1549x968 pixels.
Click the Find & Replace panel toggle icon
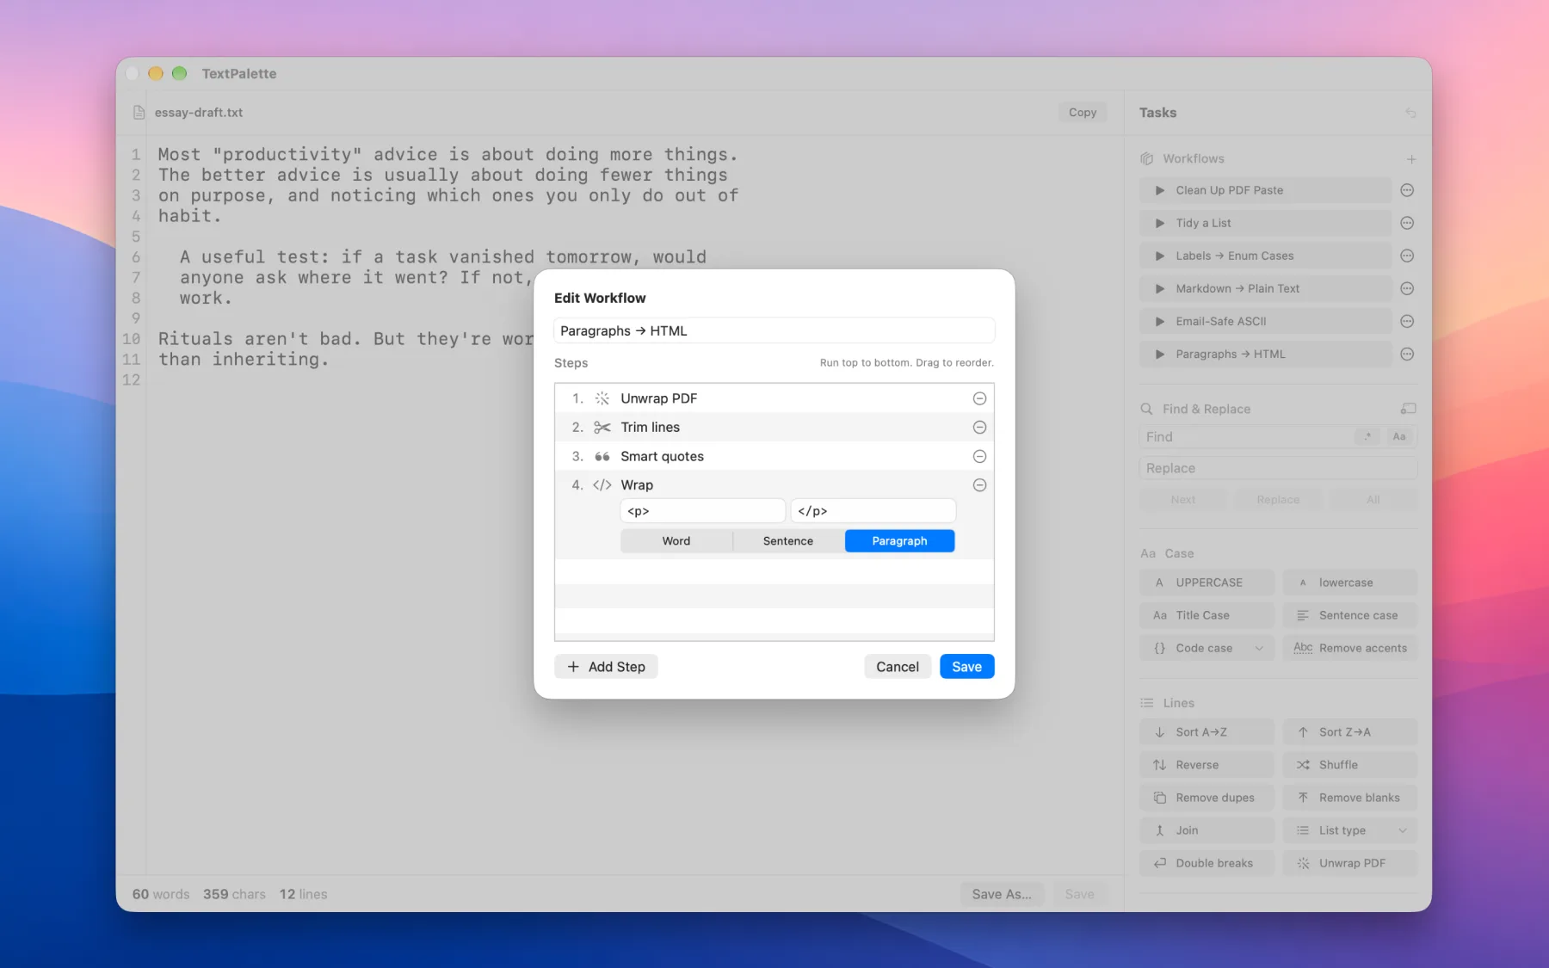click(x=1409, y=409)
